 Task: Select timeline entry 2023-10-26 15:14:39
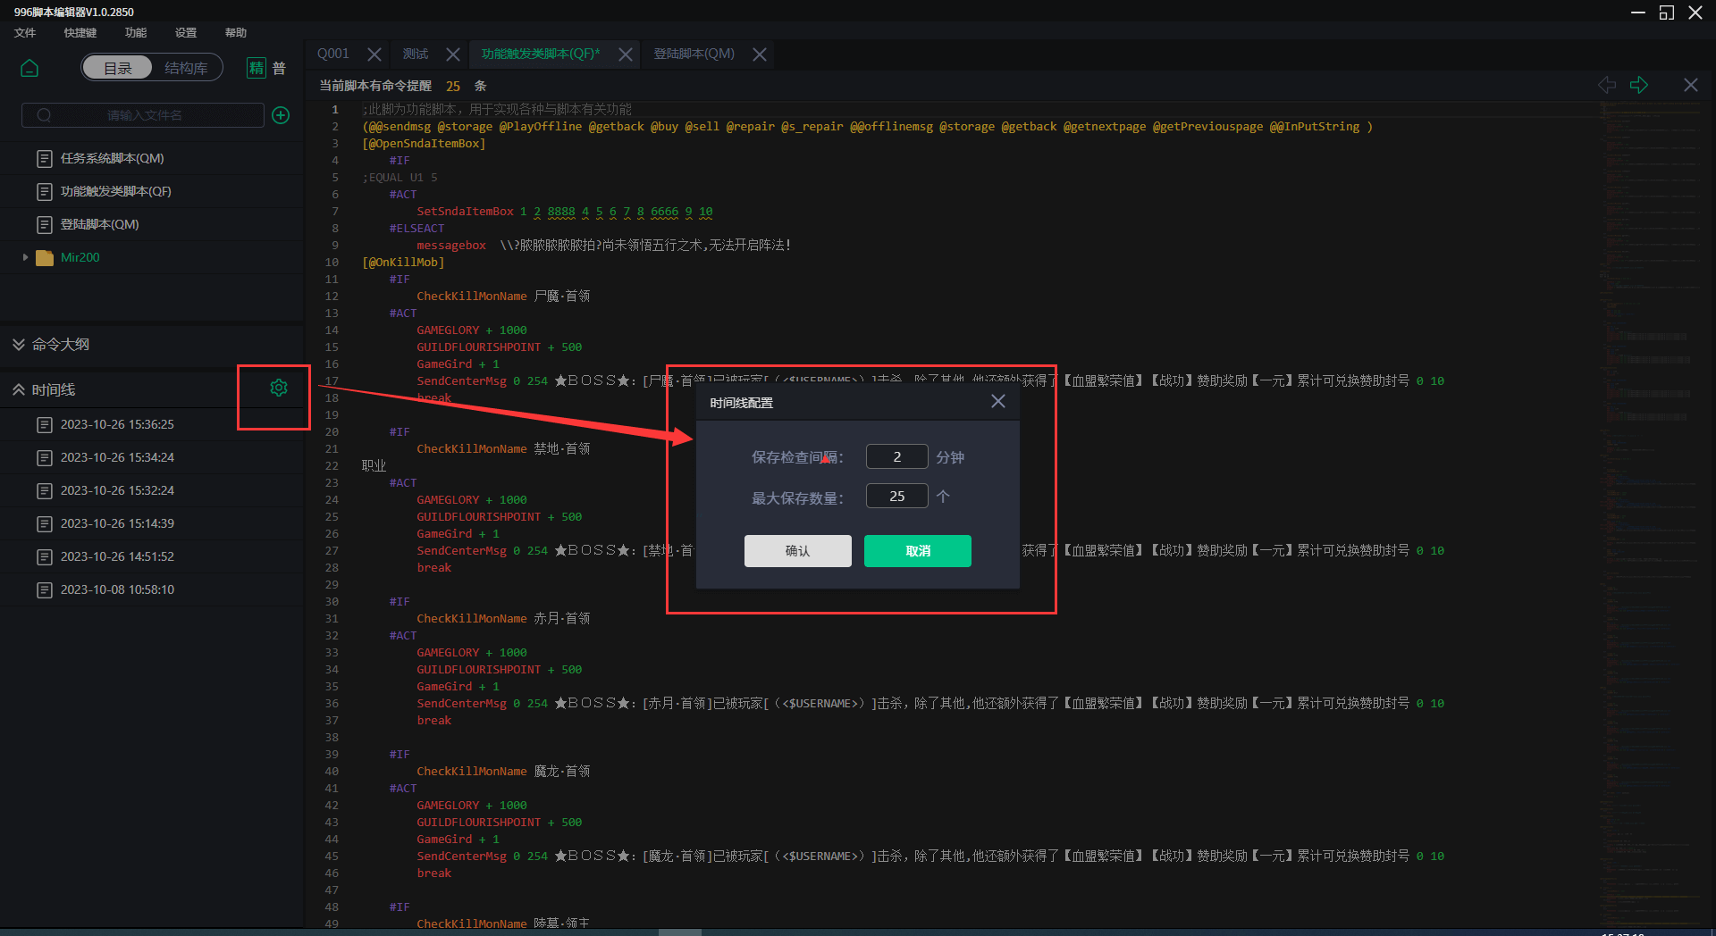pyautogui.click(x=117, y=523)
